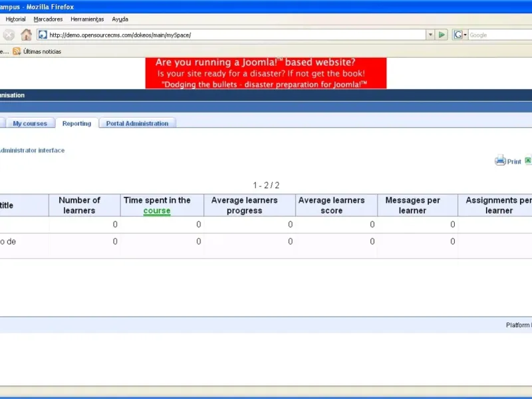Click the red Joomla advertisement banner
This screenshot has height=399, width=532.
pos(266,73)
